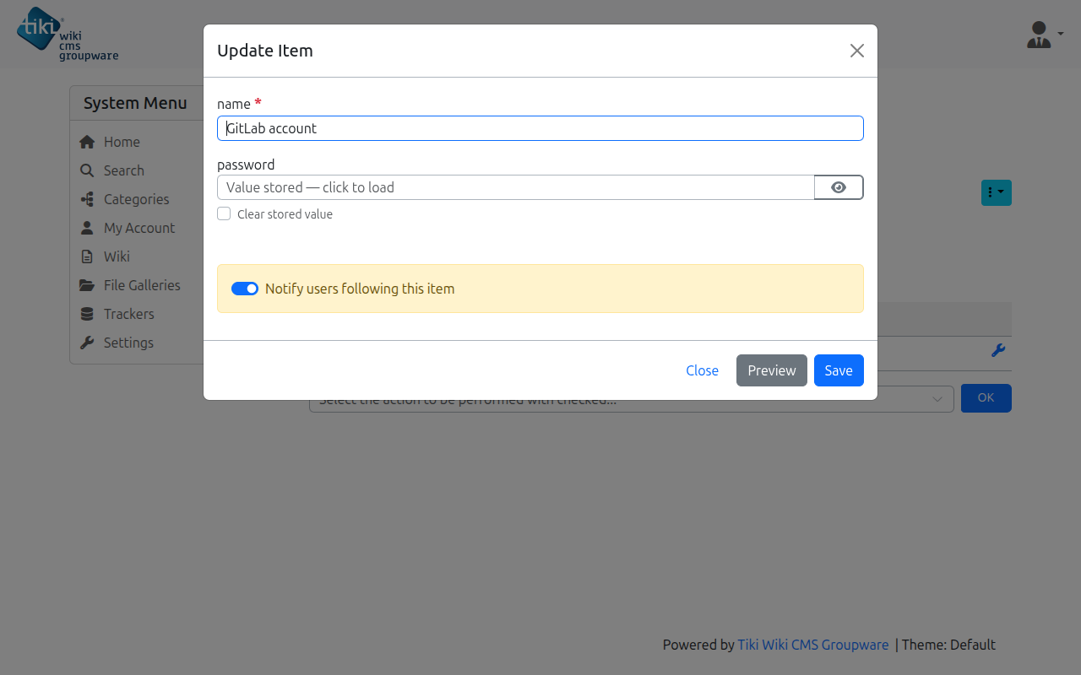The height and width of the screenshot is (675, 1081).
Task: Check the Clear stored value checkbox
Action: pyautogui.click(x=224, y=214)
